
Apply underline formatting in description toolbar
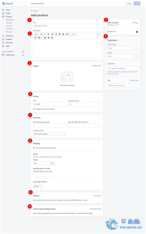[x=48, y=34]
